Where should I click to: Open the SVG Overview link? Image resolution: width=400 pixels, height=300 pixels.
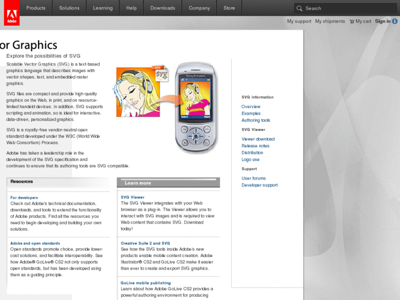click(251, 107)
